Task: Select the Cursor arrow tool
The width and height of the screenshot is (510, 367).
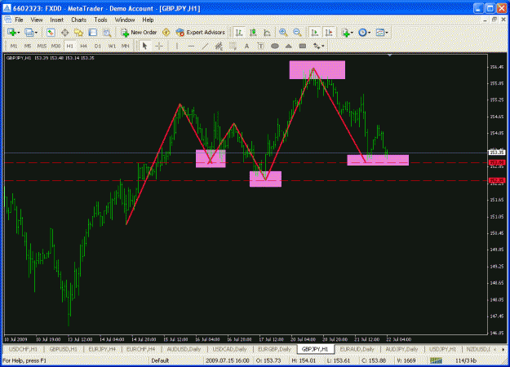Action: 144,46
